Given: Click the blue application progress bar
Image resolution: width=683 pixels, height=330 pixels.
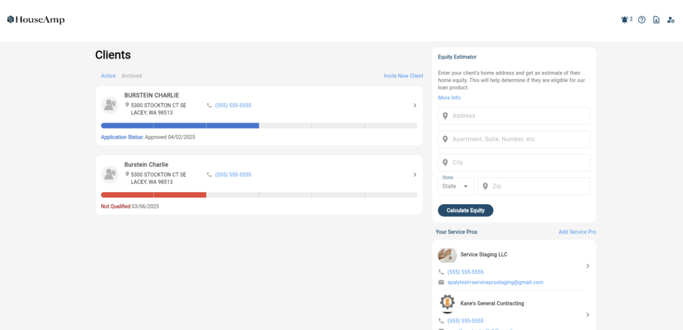Looking at the screenshot, I should point(180,125).
